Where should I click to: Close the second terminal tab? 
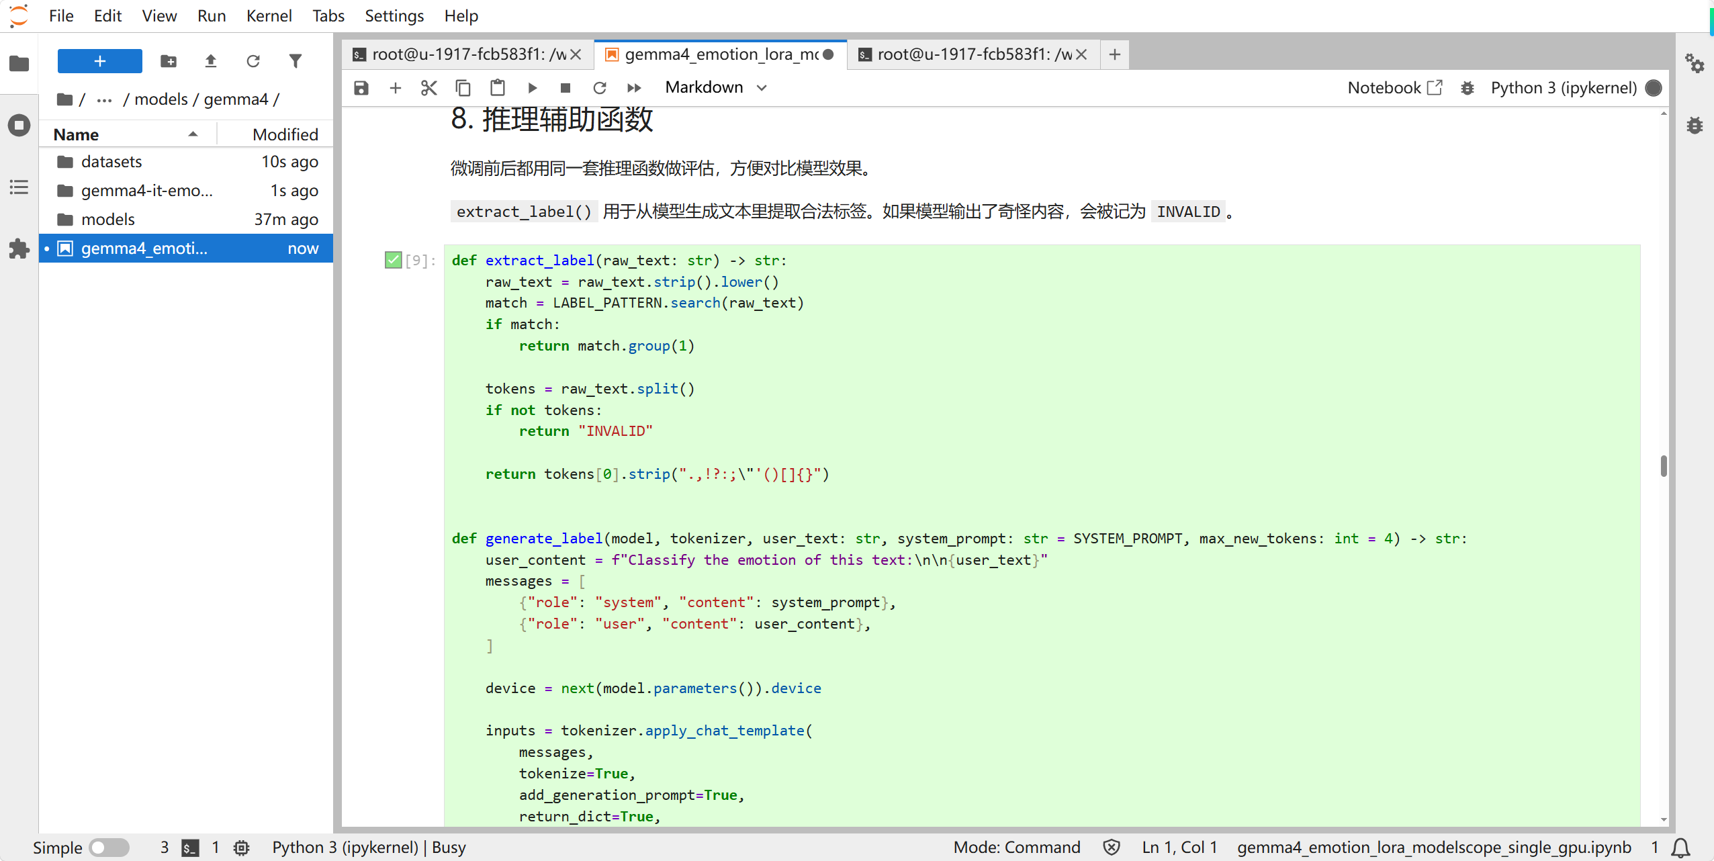tap(1081, 54)
